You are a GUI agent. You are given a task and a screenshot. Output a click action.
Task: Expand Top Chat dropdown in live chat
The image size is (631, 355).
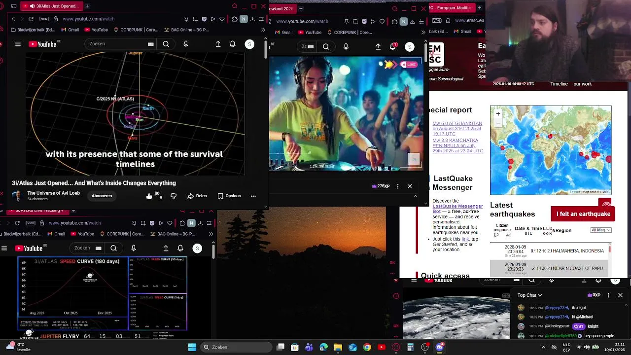(529, 295)
